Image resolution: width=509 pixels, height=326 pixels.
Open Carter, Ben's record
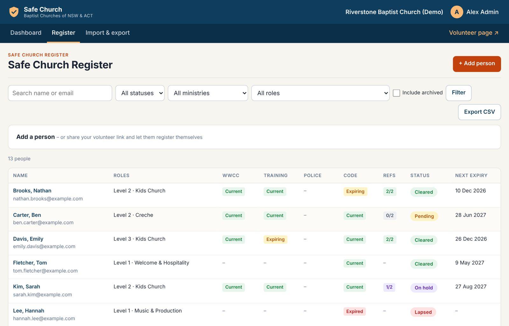click(27, 215)
